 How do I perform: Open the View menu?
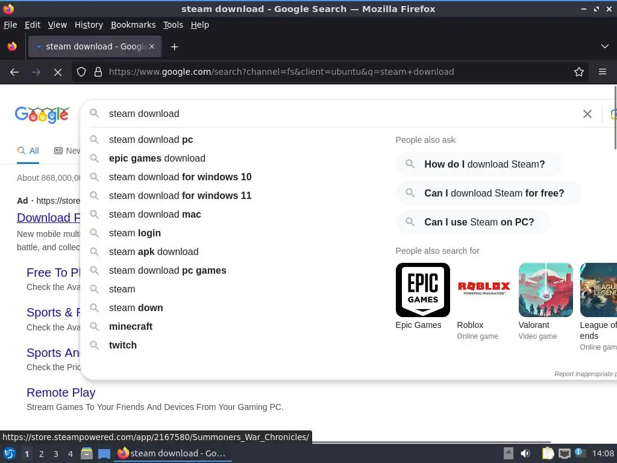(x=57, y=25)
